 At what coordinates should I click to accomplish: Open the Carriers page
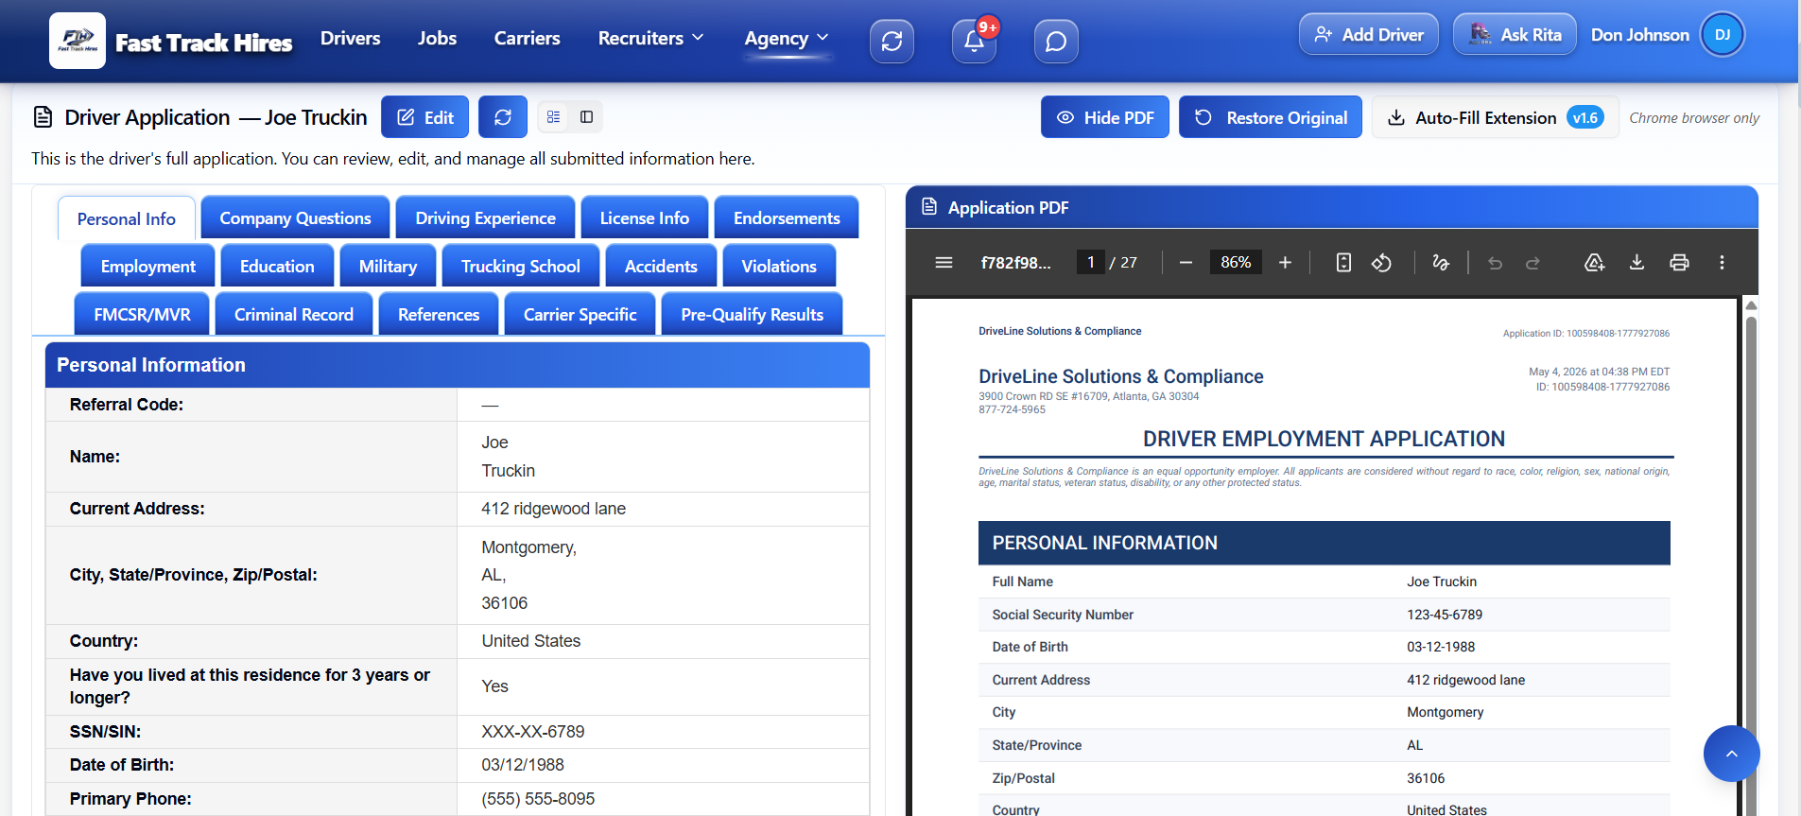point(527,38)
